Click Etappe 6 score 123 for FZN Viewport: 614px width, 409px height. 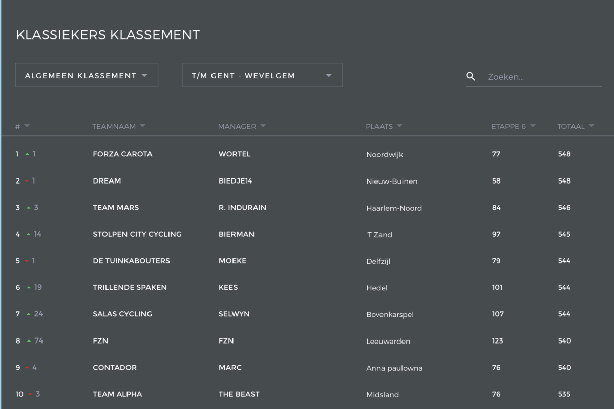[x=497, y=340]
